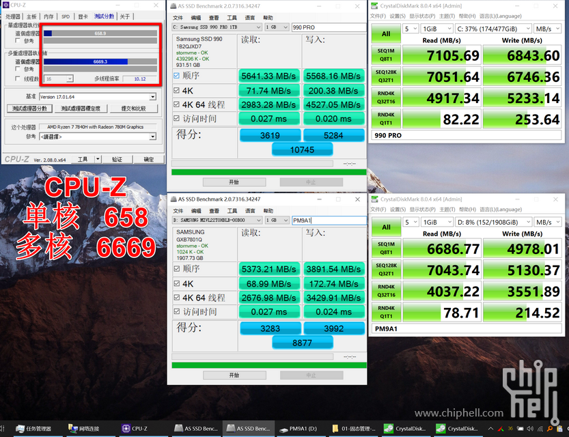Open 主题(T) menu in the D: CrystalDiskMark window

point(447,209)
